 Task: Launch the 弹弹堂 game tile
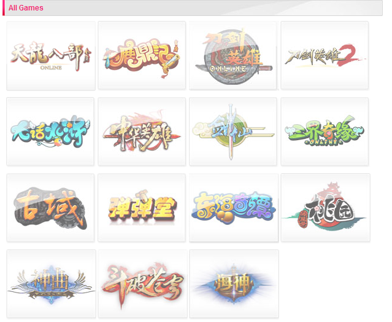tap(142, 208)
